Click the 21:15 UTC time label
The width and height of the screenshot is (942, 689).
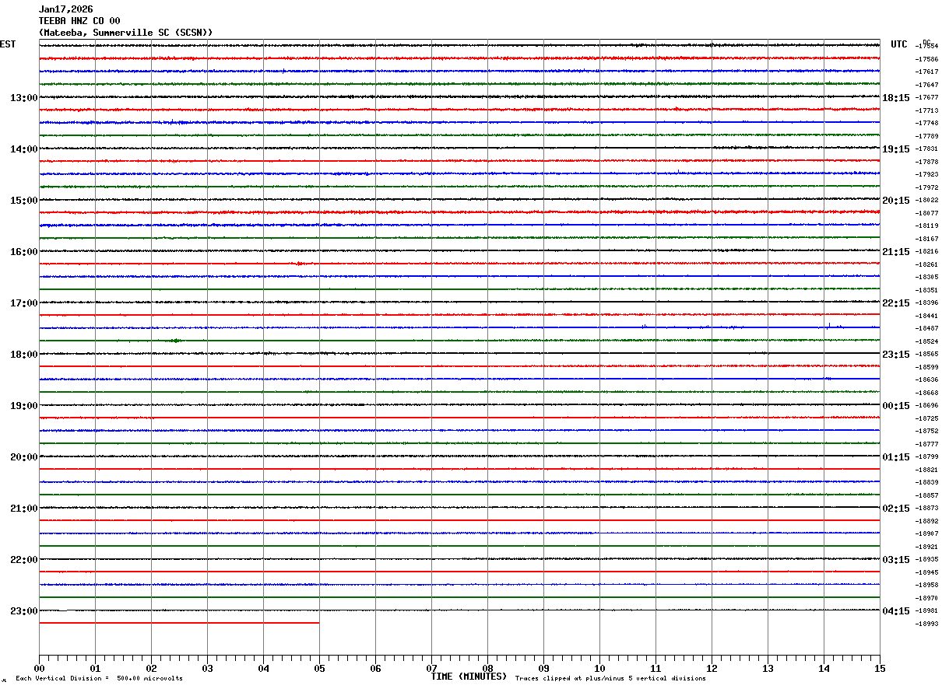896,252
